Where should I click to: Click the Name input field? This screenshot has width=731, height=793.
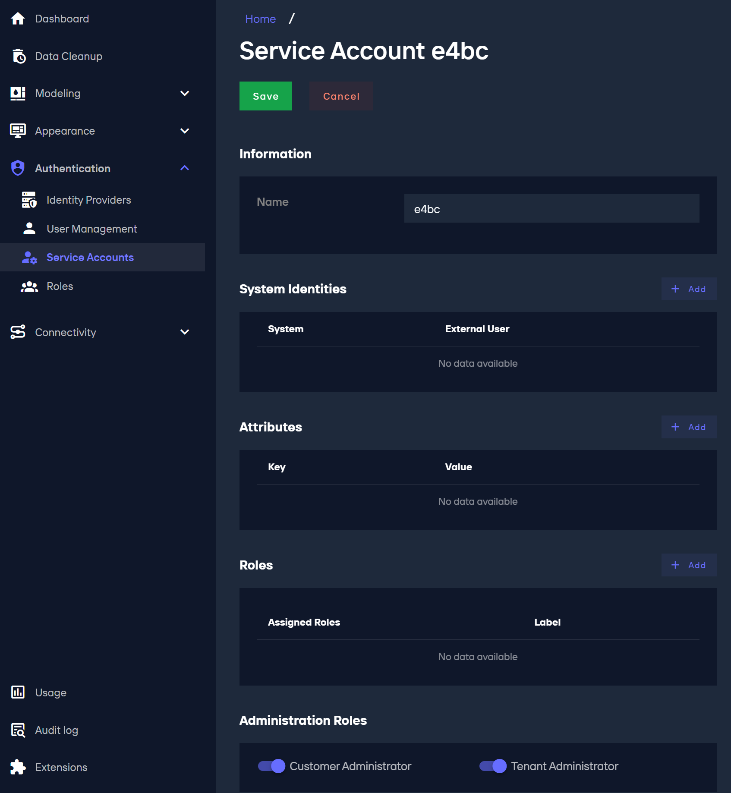pos(551,209)
